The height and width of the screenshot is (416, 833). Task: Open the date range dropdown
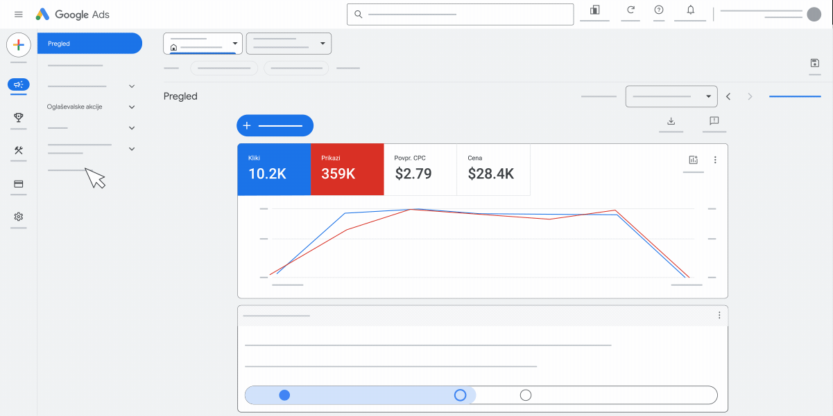[x=671, y=96]
